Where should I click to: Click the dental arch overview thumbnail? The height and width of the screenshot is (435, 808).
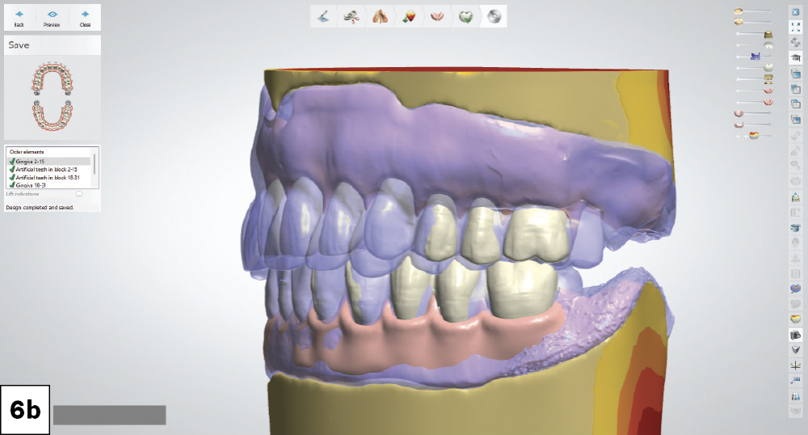52,97
